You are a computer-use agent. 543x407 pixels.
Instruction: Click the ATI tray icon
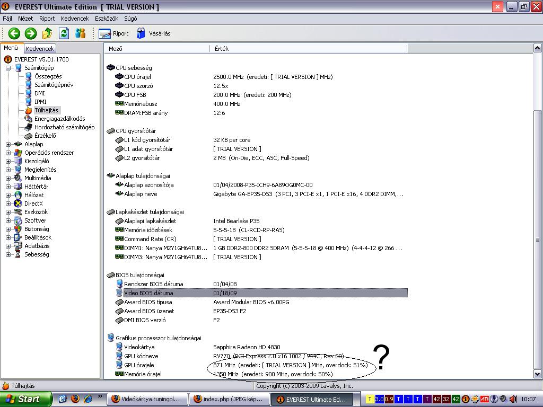pyautogui.click(x=484, y=399)
